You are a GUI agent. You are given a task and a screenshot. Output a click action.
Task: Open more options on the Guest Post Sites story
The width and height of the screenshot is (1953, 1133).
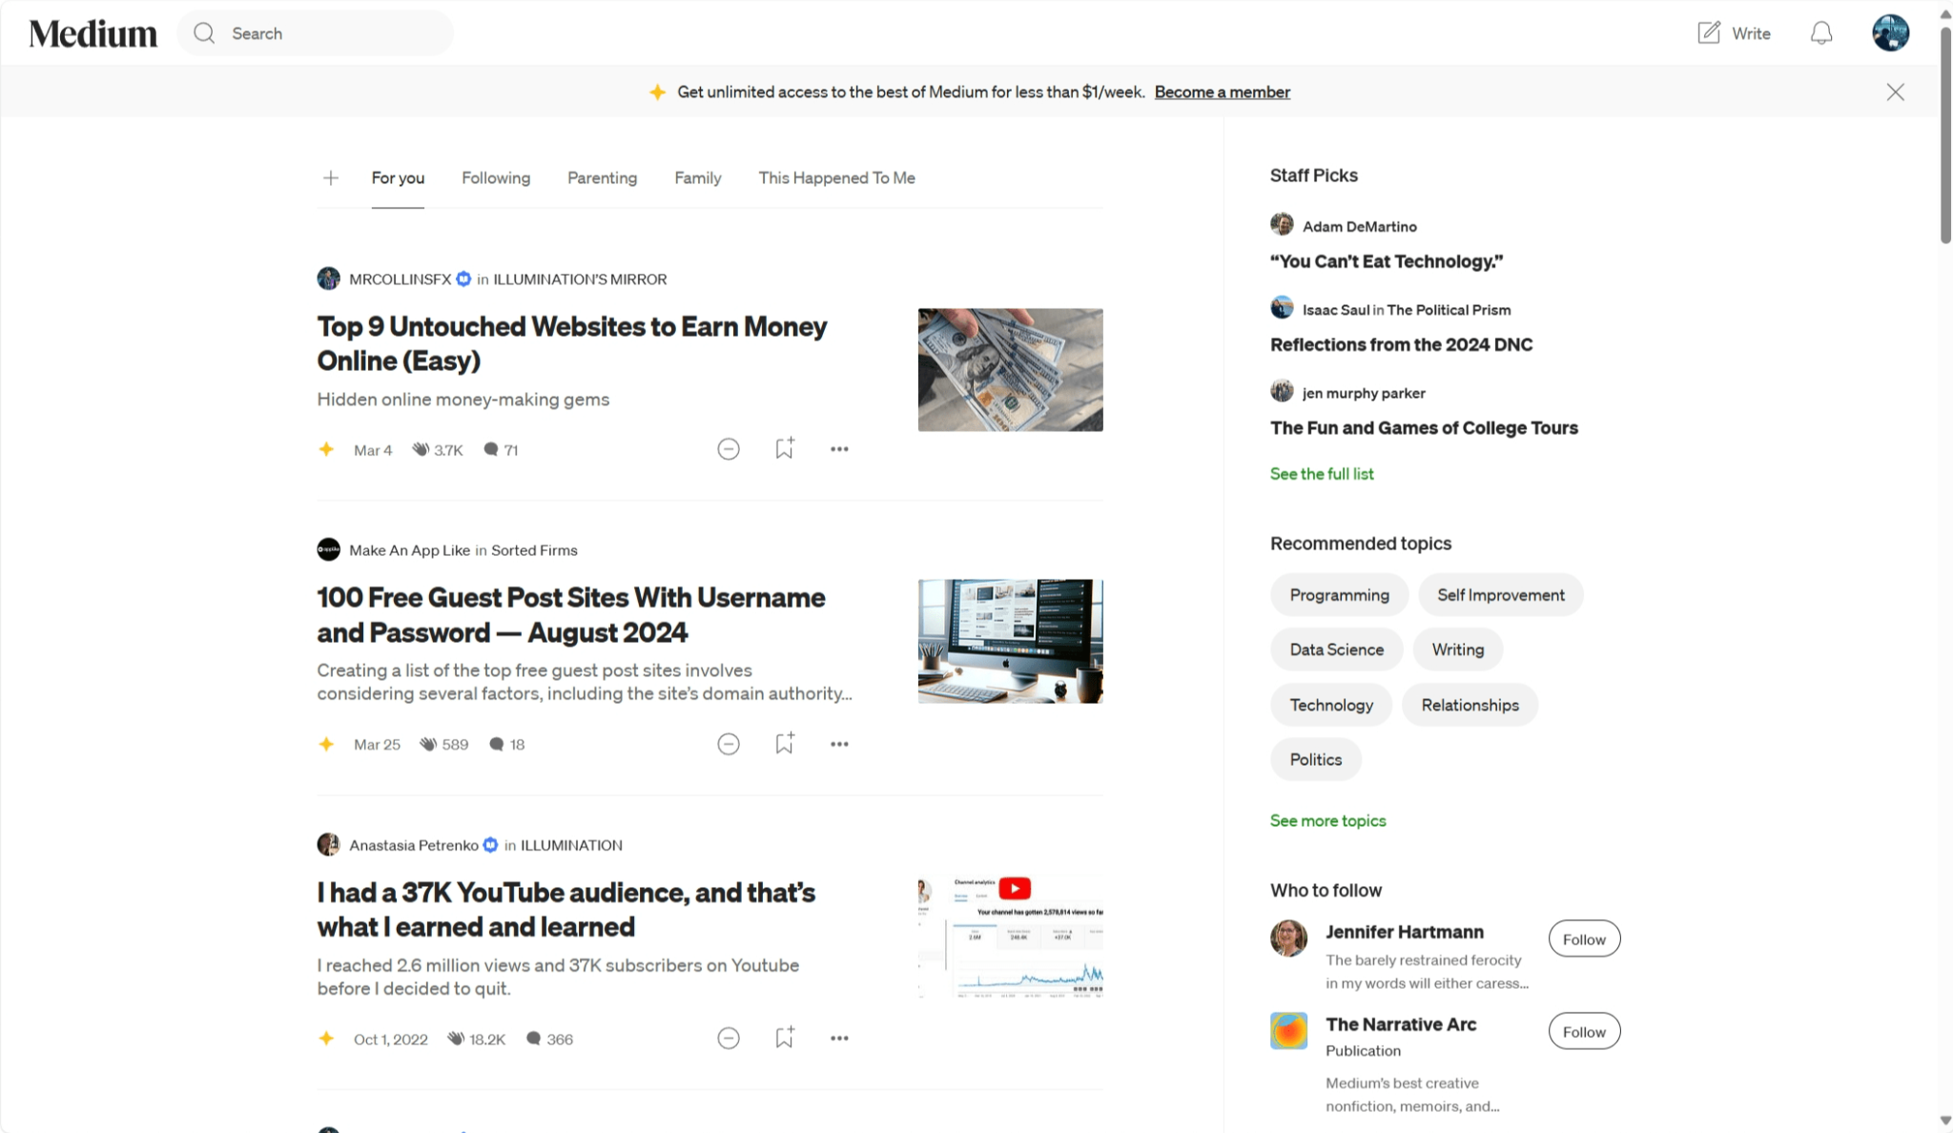839,743
